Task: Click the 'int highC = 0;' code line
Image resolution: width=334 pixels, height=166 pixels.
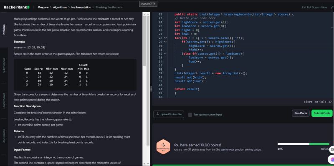Action: 187,30
